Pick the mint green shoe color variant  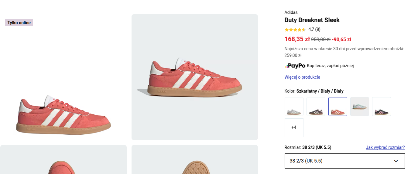359,107
